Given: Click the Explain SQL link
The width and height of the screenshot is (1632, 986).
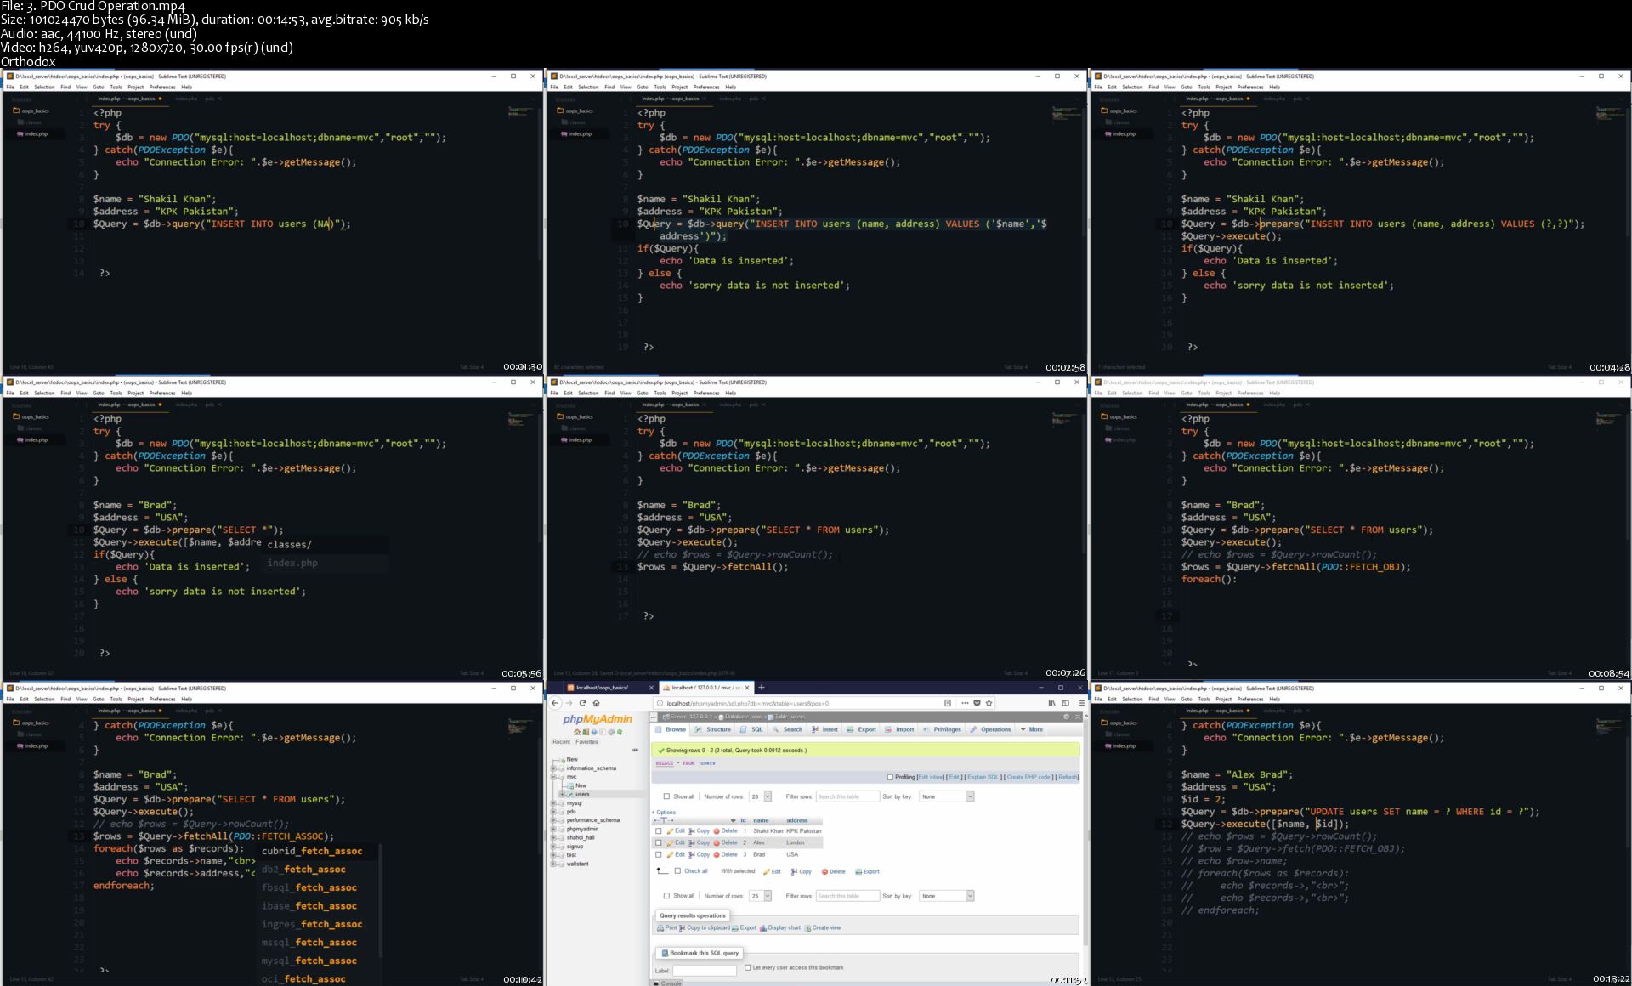Looking at the screenshot, I should click(x=983, y=777).
